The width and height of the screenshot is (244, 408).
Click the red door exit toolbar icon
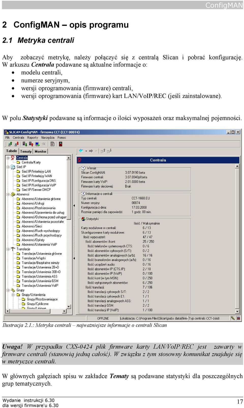(60, 144)
